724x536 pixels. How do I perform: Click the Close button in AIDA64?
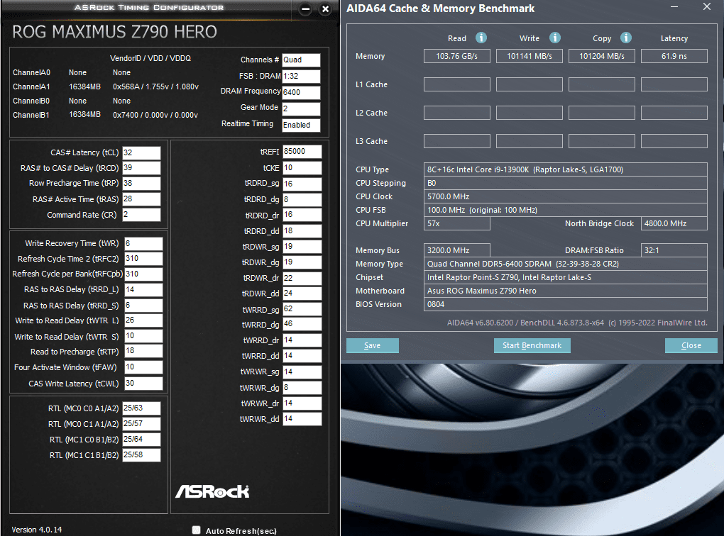pos(691,345)
